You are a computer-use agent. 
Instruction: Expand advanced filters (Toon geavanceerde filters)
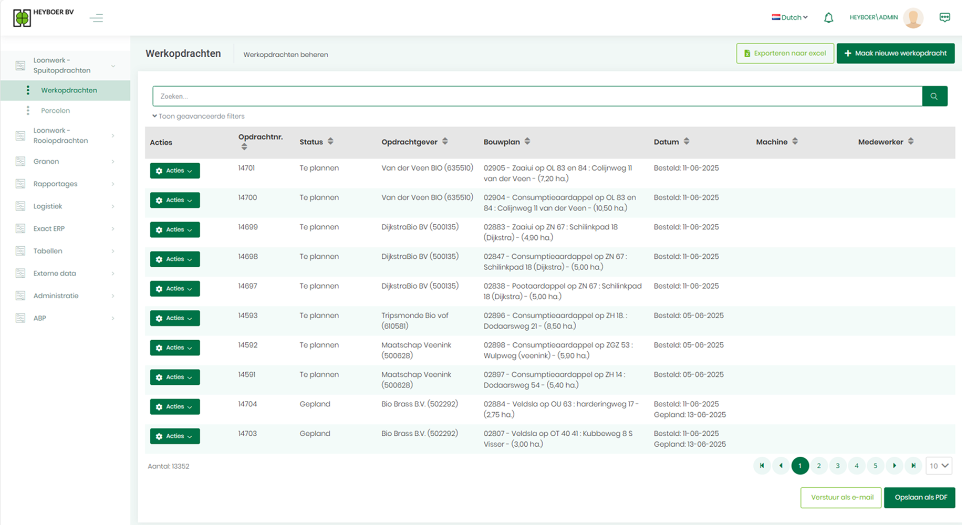[199, 116]
